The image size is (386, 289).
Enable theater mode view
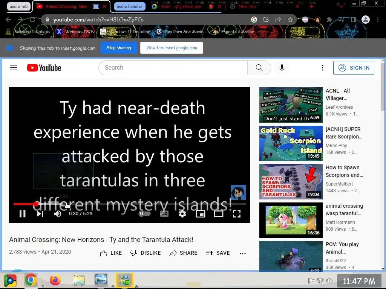219,214
